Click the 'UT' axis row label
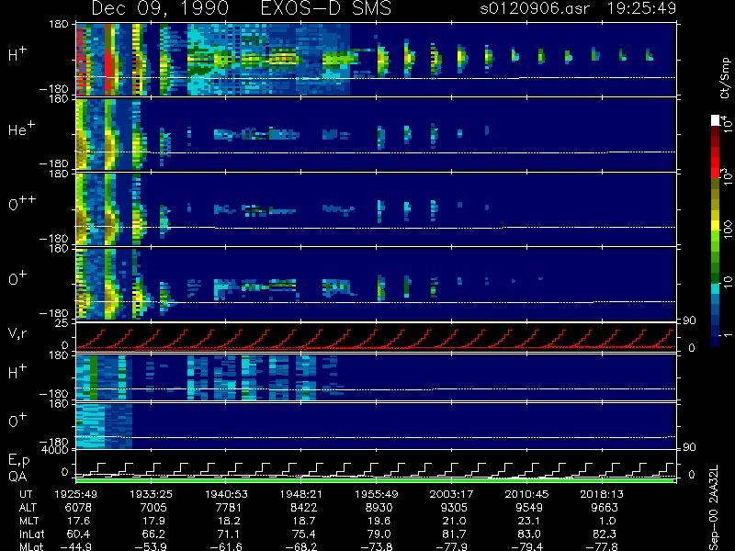The height and width of the screenshot is (551, 735). [26, 494]
